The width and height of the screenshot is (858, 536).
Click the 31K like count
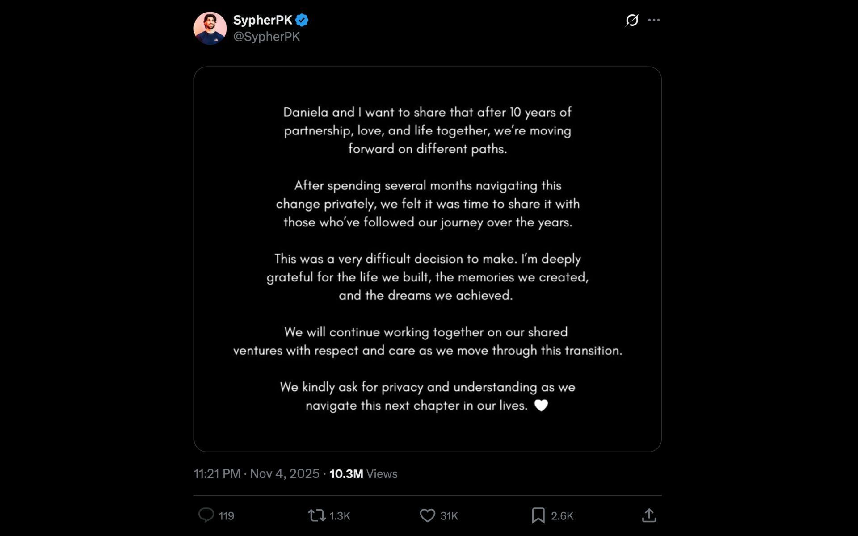point(448,516)
